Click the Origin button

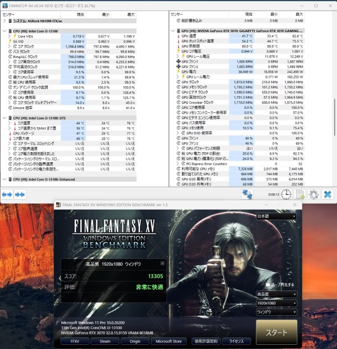click(135, 341)
